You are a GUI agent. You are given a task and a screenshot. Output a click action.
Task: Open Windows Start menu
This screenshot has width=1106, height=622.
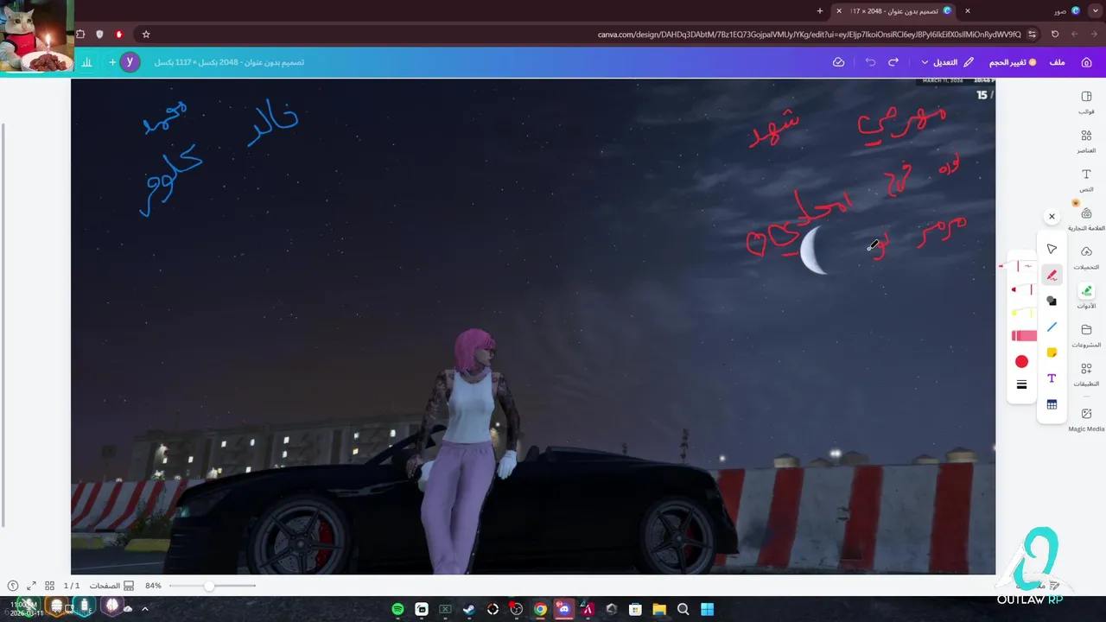click(707, 609)
